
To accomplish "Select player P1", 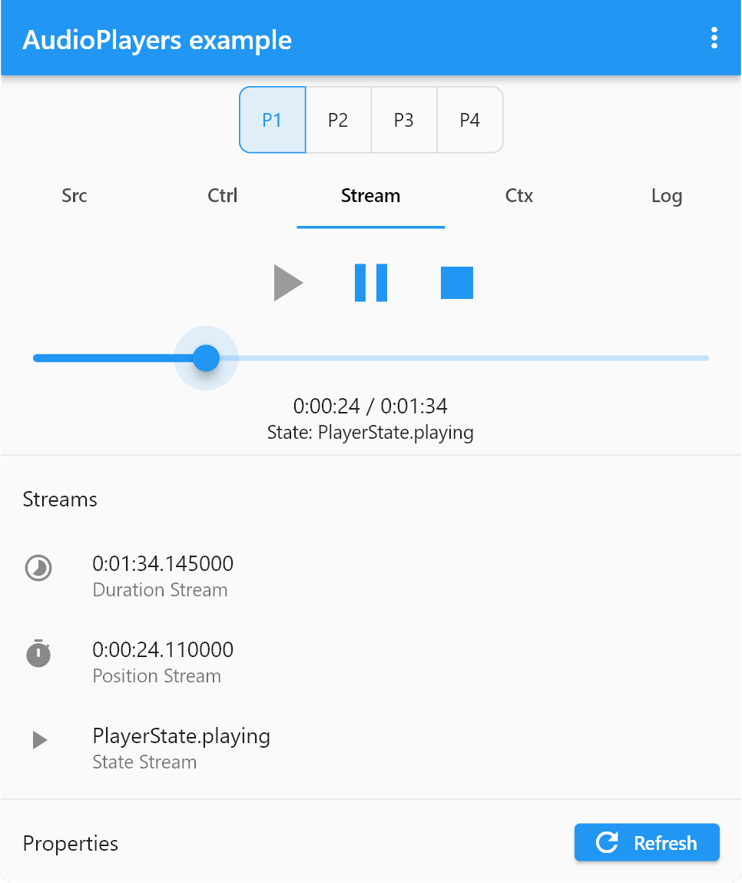I will pos(273,120).
